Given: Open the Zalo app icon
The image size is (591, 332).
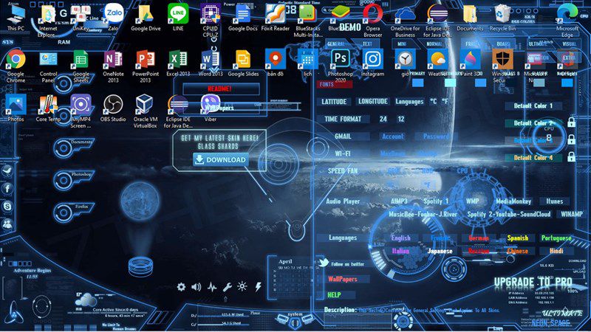Looking at the screenshot, I should pyautogui.click(x=114, y=17).
